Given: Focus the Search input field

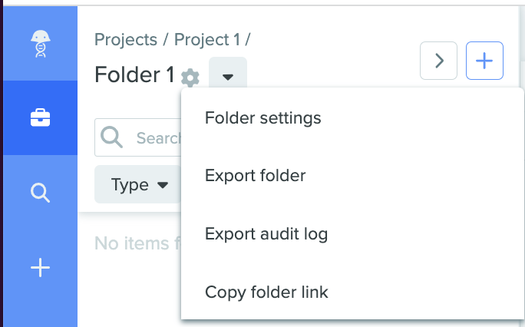Looking at the screenshot, I should point(138,137).
